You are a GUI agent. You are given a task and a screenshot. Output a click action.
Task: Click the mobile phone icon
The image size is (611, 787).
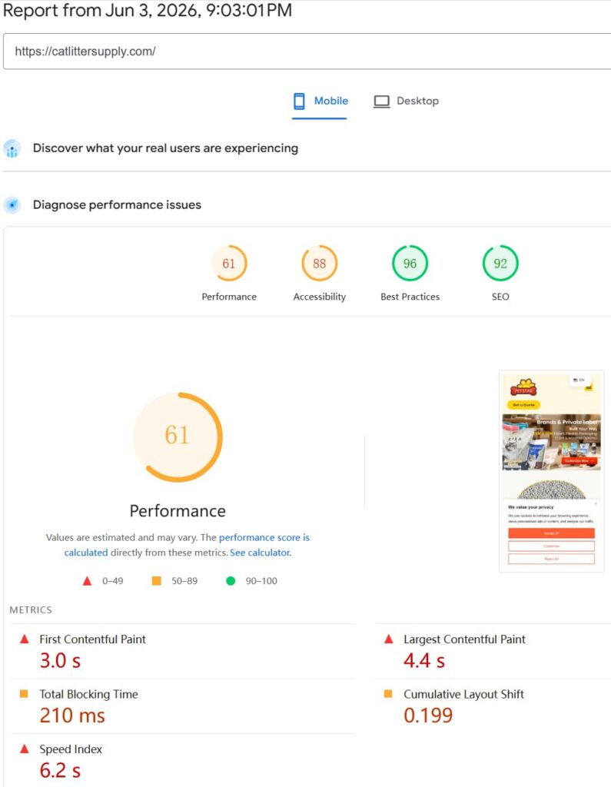(x=299, y=101)
